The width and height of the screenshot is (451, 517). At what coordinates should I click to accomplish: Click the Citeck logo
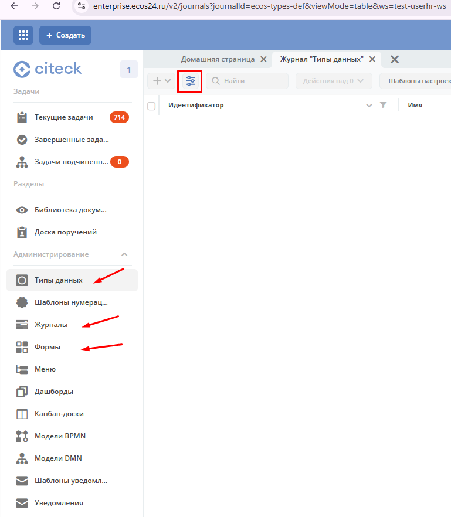(48, 69)
